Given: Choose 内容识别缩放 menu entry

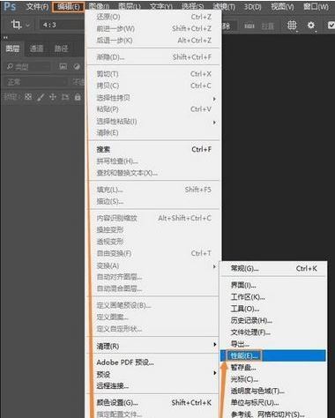Looking at the screenshot, I should (153, 218).
